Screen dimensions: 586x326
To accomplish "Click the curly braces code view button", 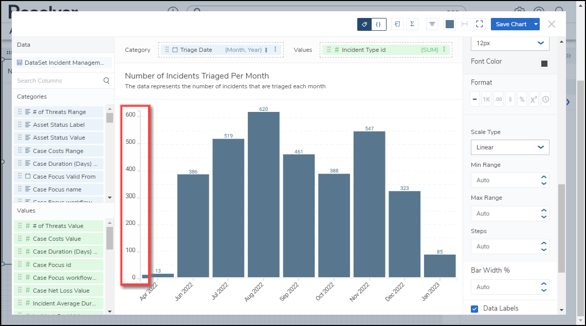I will coord(379,24).
